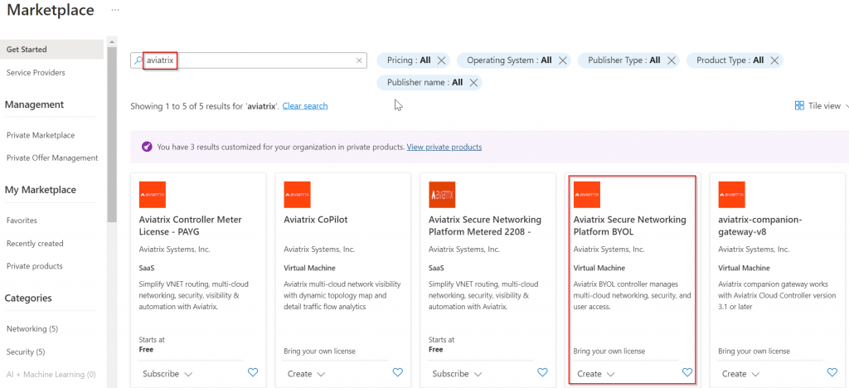Image resolution: width=849 pixels, height=388 pixels.
Task: Click the View private products link
Action: (444, 147)
